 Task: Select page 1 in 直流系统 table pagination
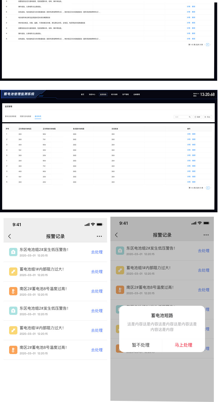click(208, 188)
